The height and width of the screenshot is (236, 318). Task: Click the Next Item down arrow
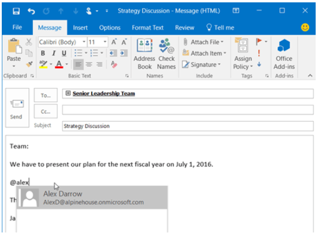pos(76,11)
